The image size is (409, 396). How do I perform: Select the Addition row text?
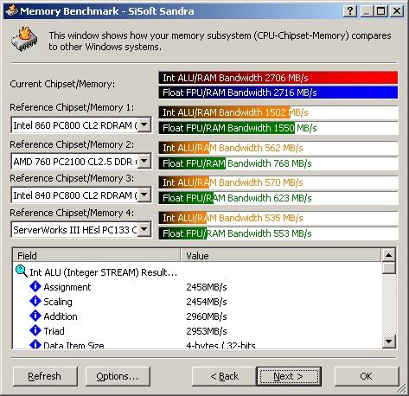pos(61,316)
